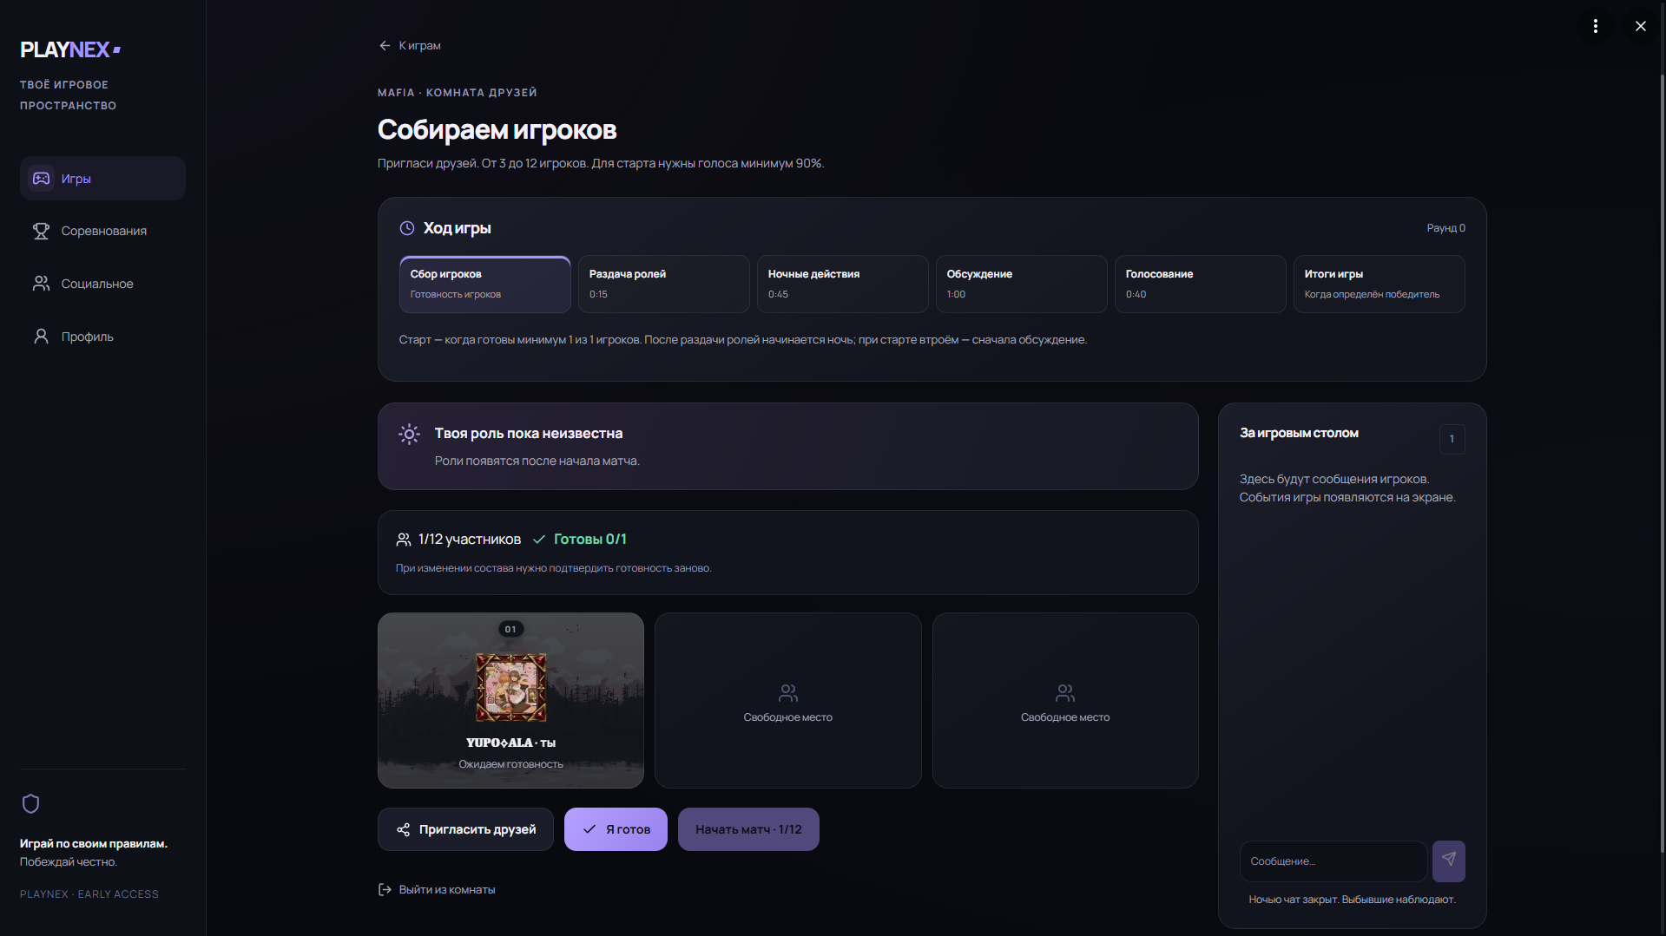Go to Социальное section
Screen dimensions: 1666x936
102,284
